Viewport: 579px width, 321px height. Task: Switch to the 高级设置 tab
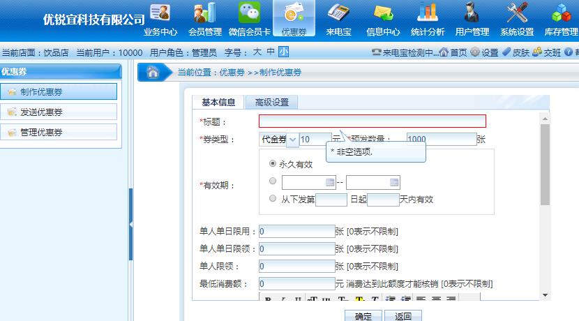pyautogui.click(x=272, y=103)
